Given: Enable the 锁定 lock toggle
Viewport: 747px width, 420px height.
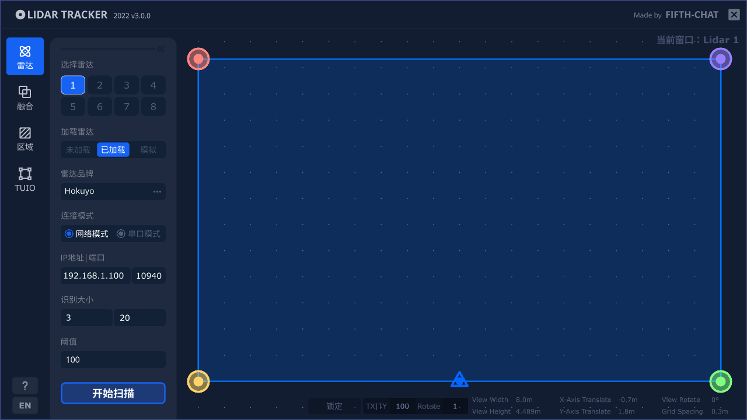Looking at the screenshot, I should (x=334, y=406).
